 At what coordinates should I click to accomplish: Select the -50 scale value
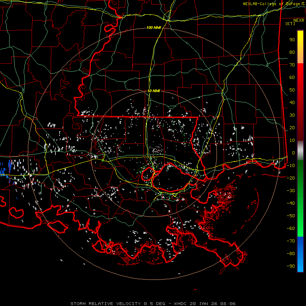[x=291, y=216]
